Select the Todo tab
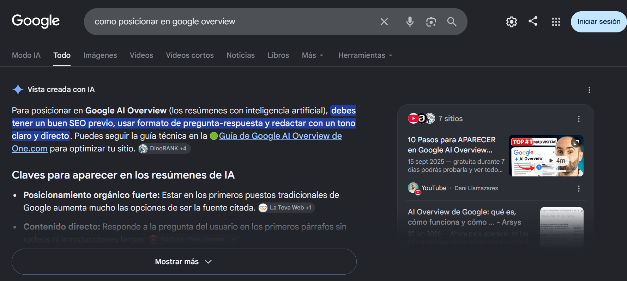 pyautogui.click(x=62, y=55)
